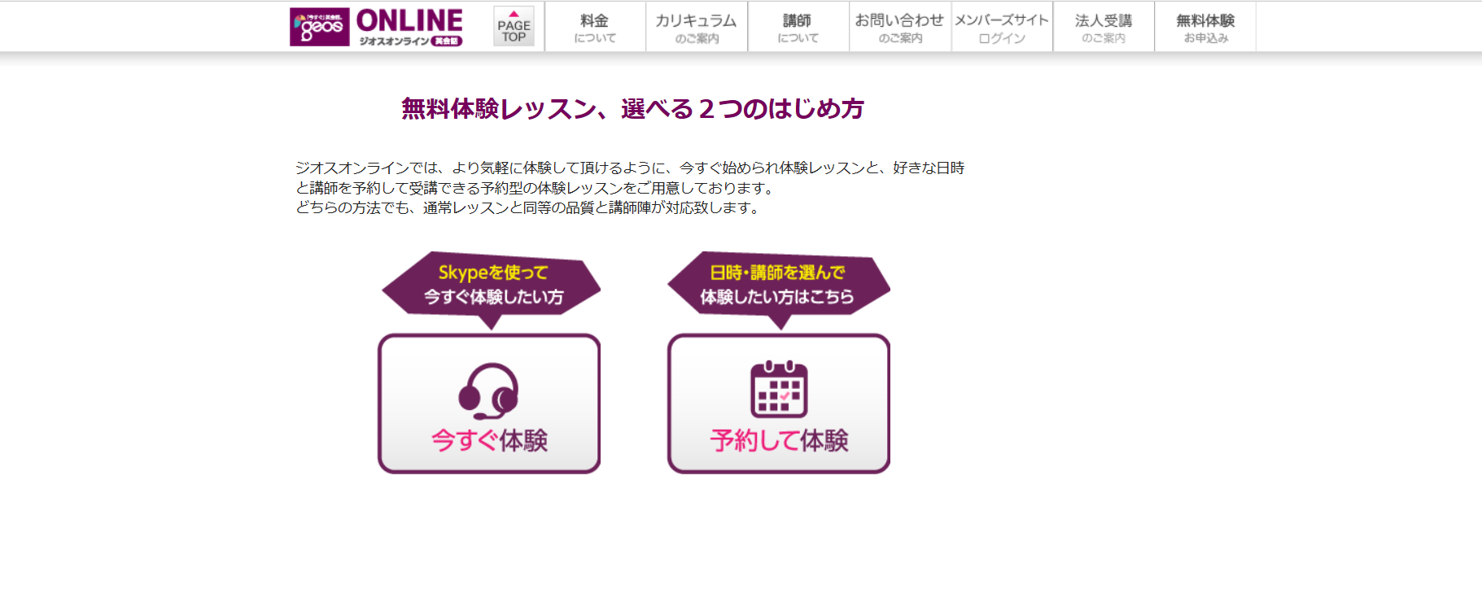Click the Skypeを使って今すぐ体験したい方 banner
This screenshot has height=602, width=1482.
492,285
